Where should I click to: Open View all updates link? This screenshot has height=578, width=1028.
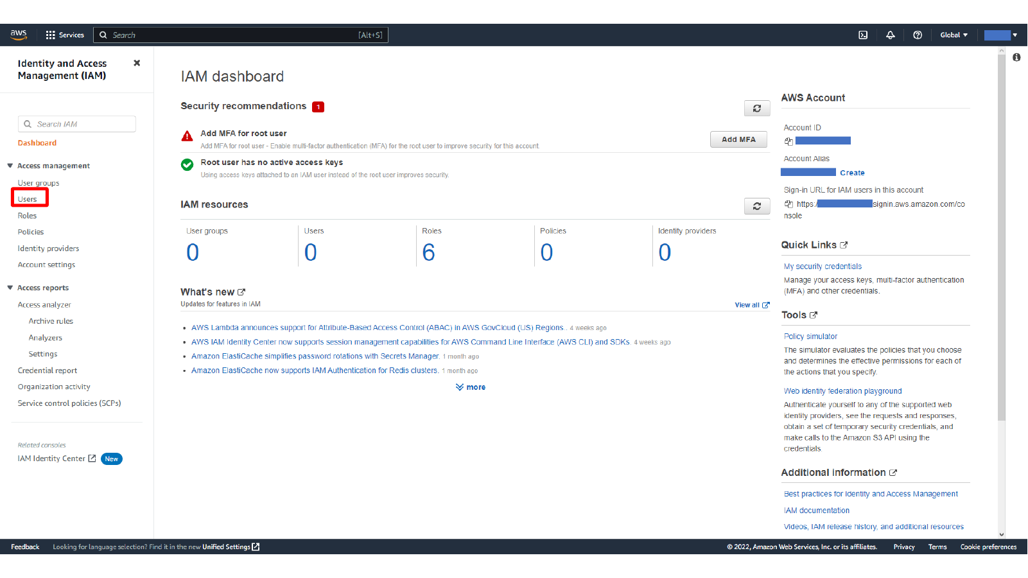752,305
